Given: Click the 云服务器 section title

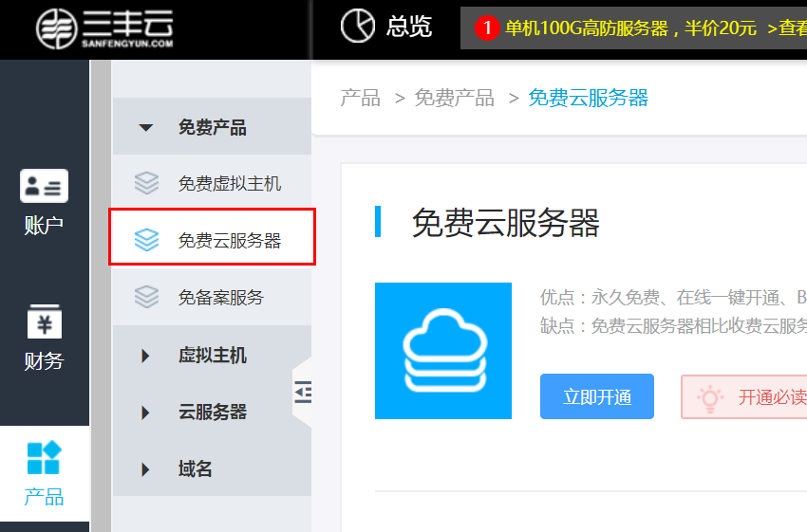Looking at the screenshot, I should [212, 413].
